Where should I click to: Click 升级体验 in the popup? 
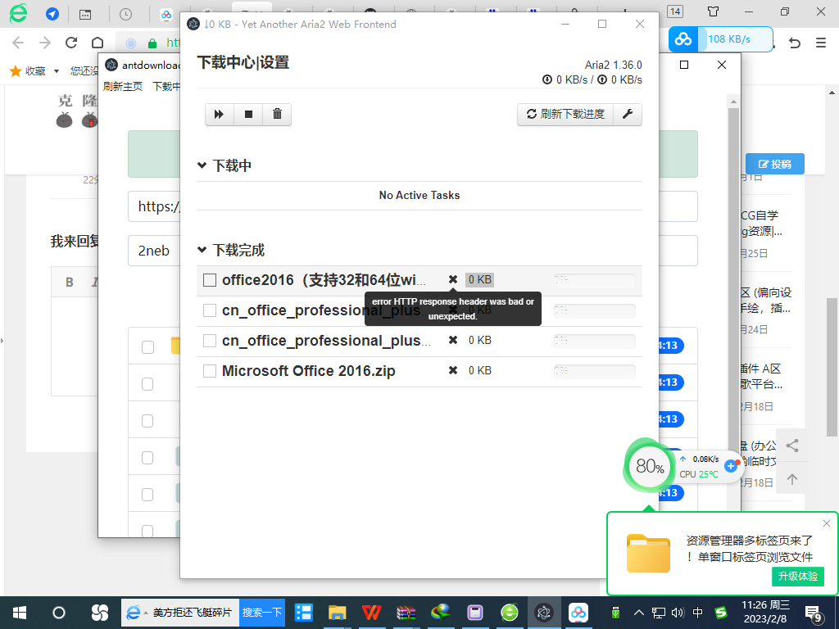coord(798,576)
